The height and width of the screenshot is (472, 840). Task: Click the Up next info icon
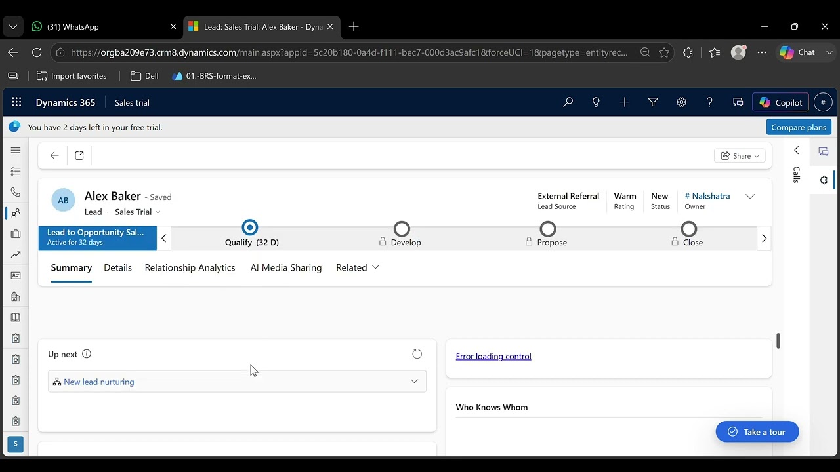87,354
